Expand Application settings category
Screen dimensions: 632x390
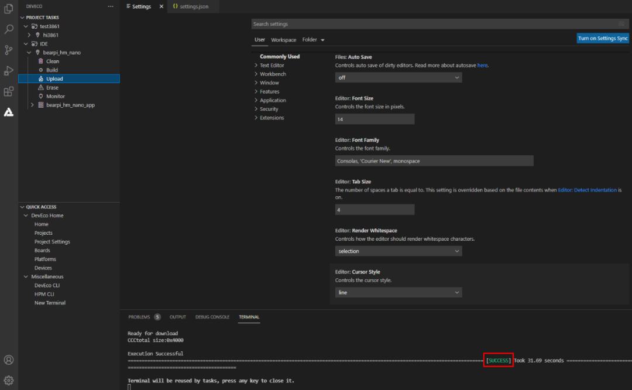point(256,100)
